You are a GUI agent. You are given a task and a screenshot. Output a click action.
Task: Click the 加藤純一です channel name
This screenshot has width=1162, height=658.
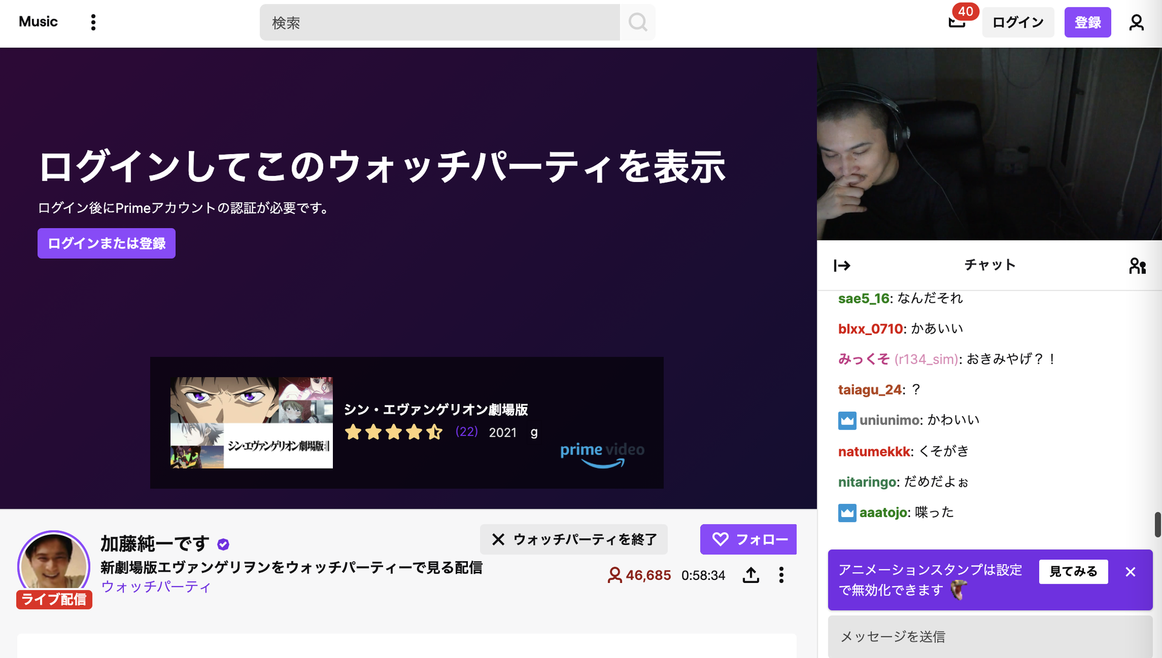pos(155,544)
